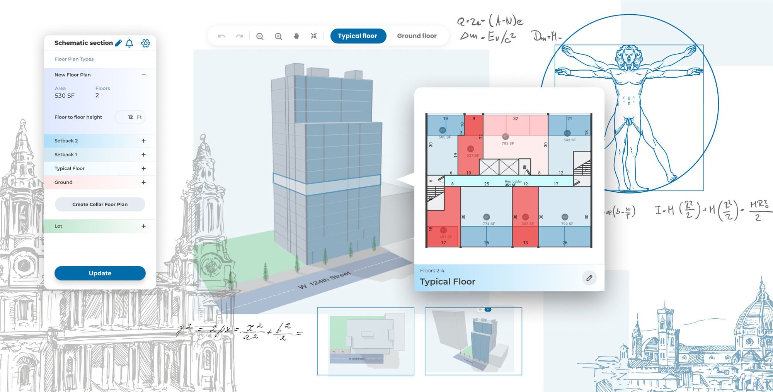Click the fit-to-screen collapse icon
This screenshot has height=392, width=773.
coord(314,36)
